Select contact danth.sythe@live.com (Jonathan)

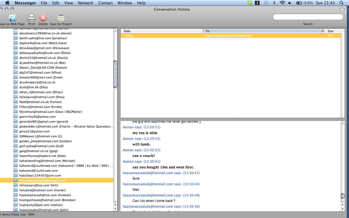[43, 38]
